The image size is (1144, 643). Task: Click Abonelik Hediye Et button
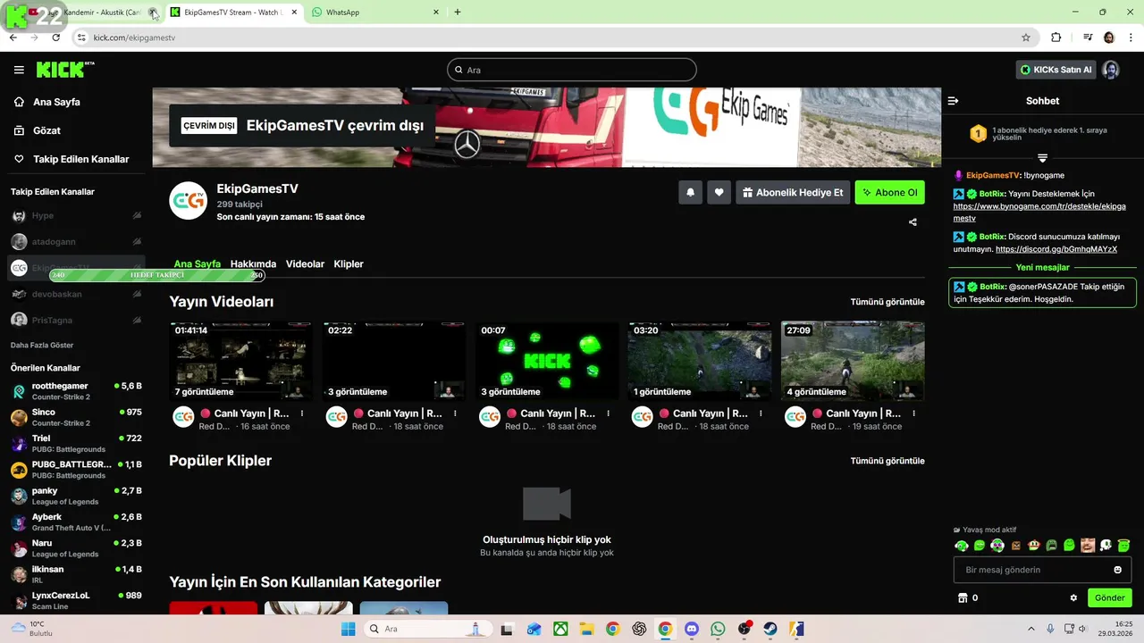[792, 192]
